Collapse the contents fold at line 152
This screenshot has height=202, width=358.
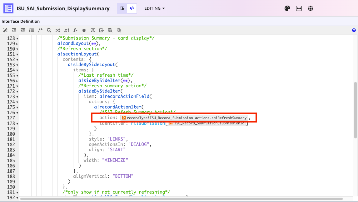(17, 60)
